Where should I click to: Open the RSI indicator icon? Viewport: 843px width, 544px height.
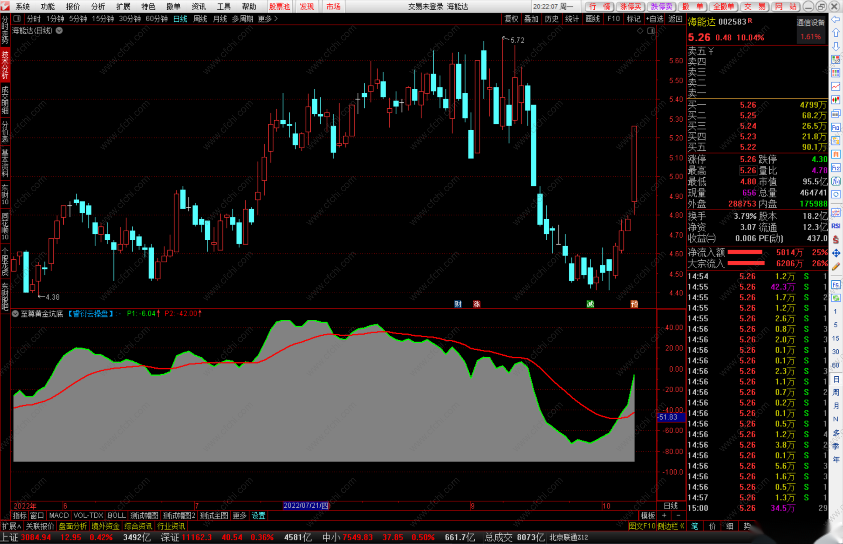coord(835,226)
